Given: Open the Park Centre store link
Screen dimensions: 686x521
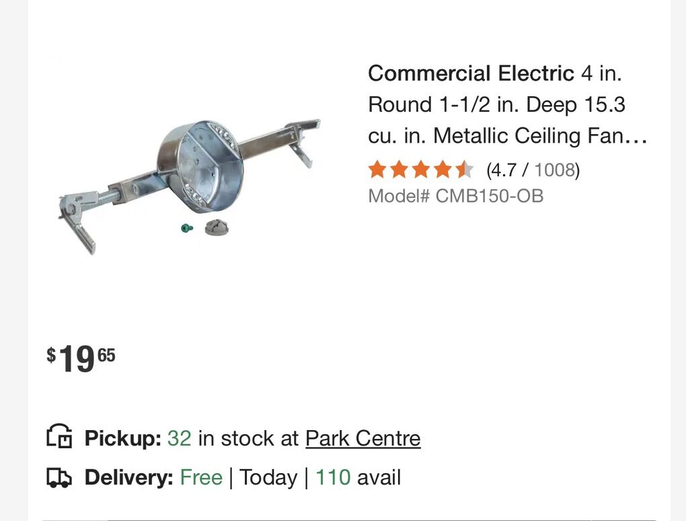Looking at the screenshot, I should point(363,438).
